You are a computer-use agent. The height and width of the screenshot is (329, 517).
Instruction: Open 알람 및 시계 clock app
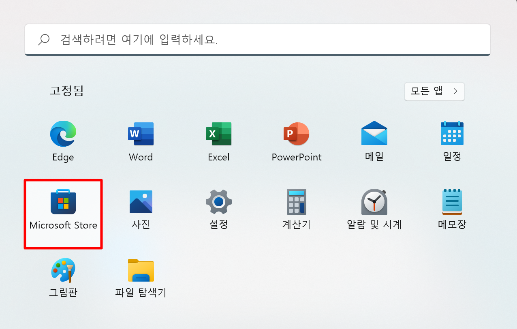click(374, 202)
